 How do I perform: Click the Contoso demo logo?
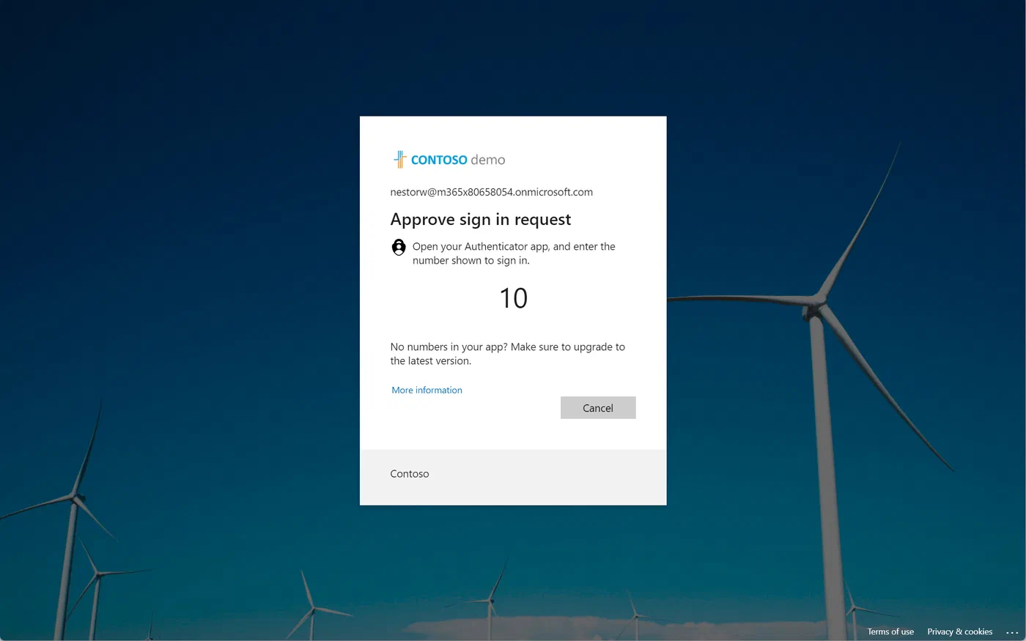[x=449, y=159]
